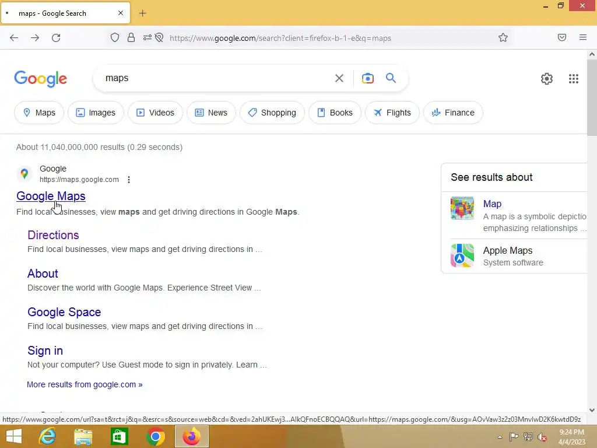
Task: Launch Internet Explorer from taskbar
Action: [47, 436]
